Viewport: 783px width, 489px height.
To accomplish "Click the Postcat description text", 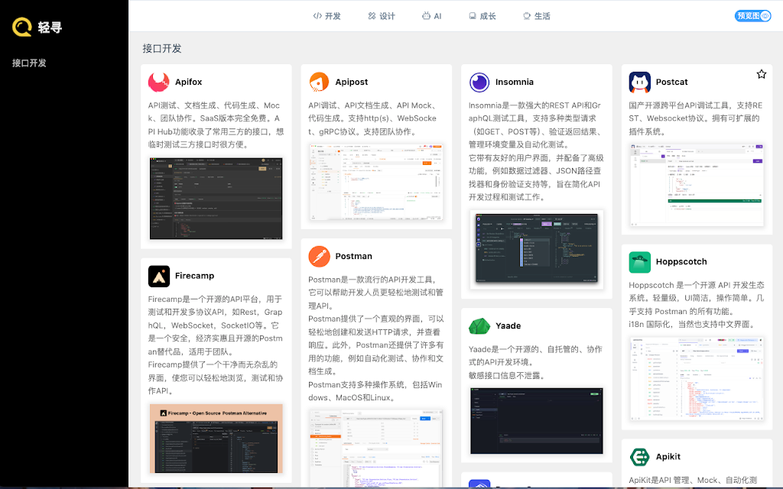I will 696,118.
